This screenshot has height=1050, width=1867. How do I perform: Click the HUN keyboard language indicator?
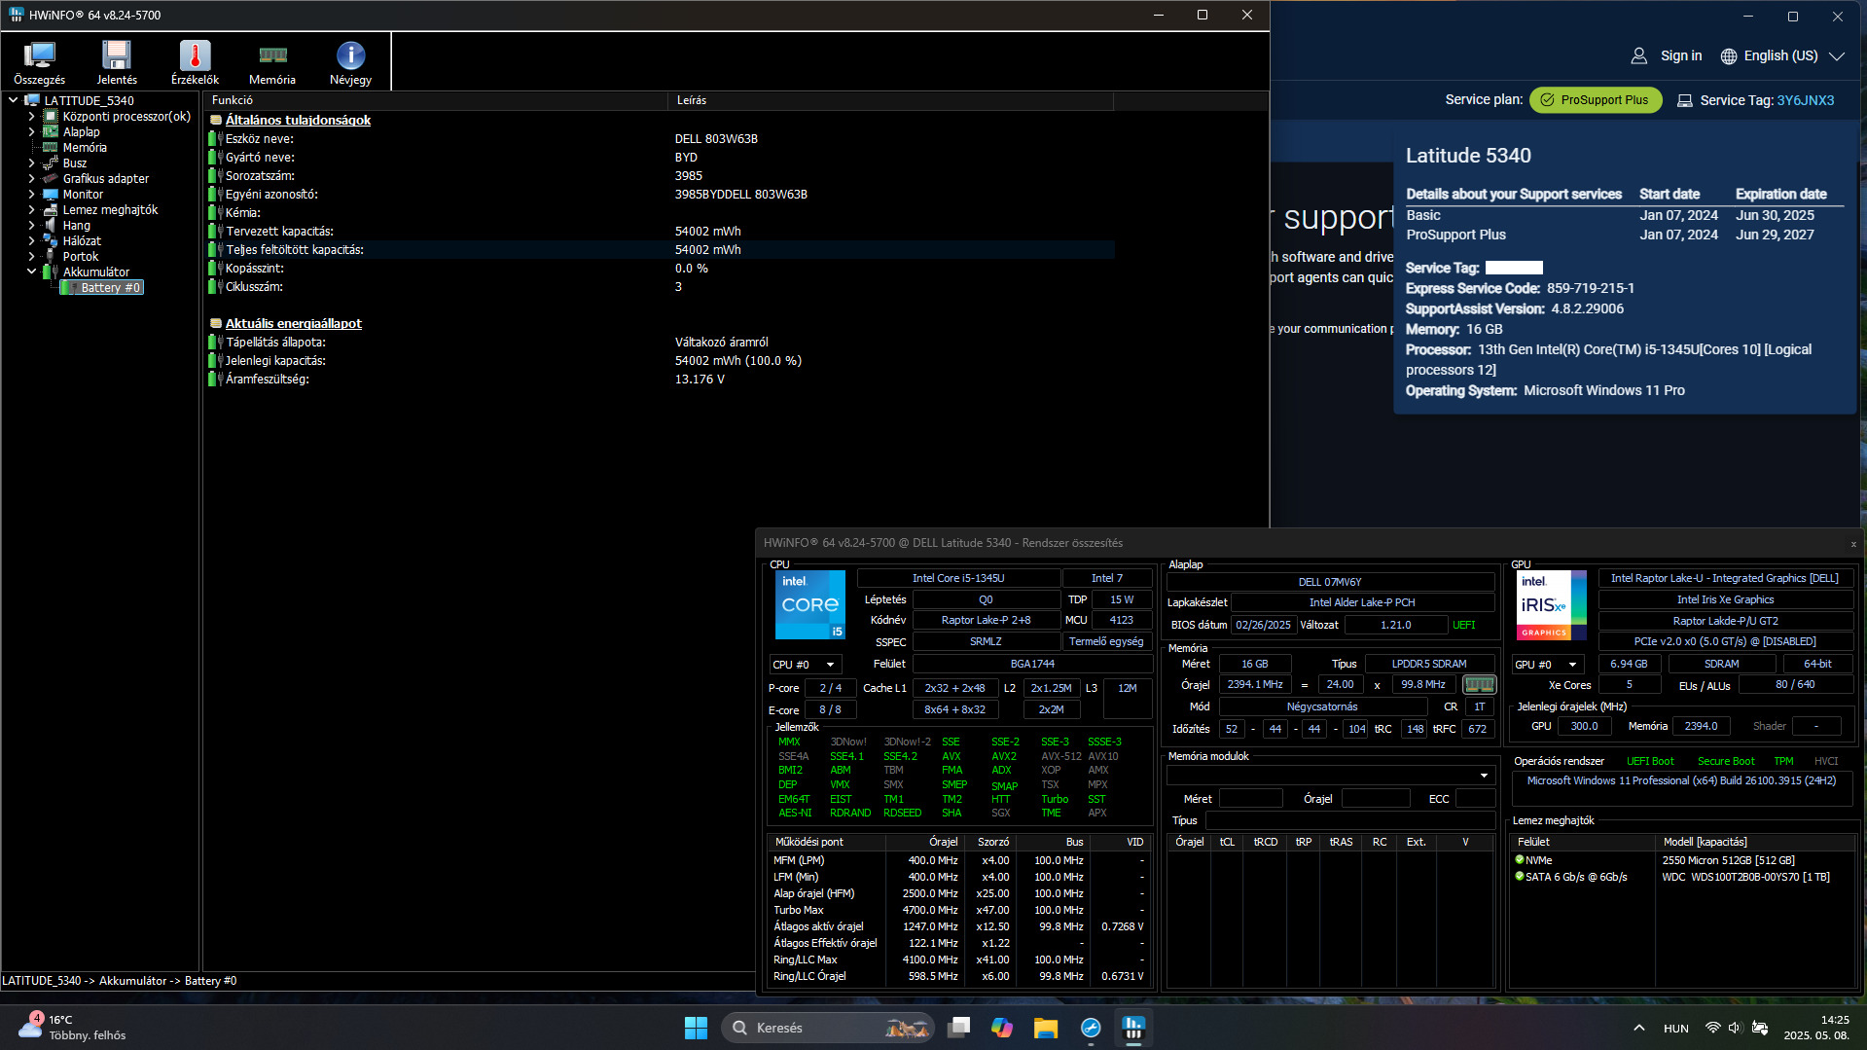pyautogui.click(x=1675, y=1028)
